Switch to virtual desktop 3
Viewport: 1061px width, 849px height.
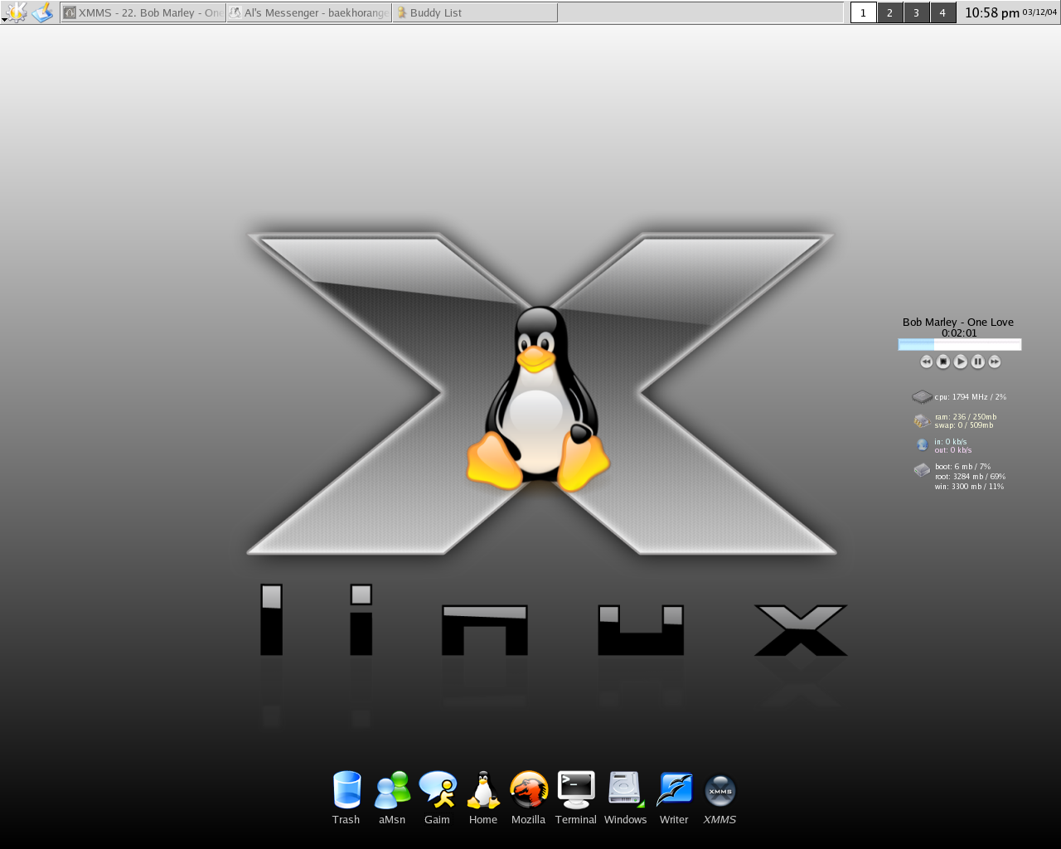click(x=917, y=12)
